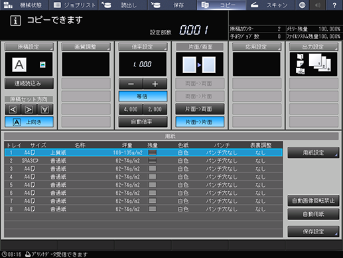
Task: Select 片面->片面 simplex mode
Action: [x=200, y=122]
